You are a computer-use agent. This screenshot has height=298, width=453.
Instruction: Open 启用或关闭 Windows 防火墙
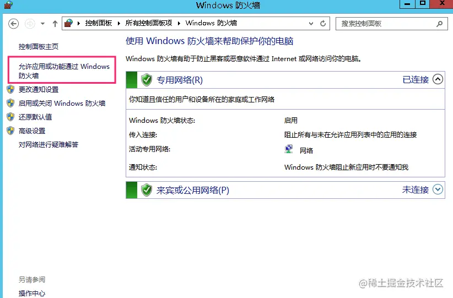click(62, 104)
